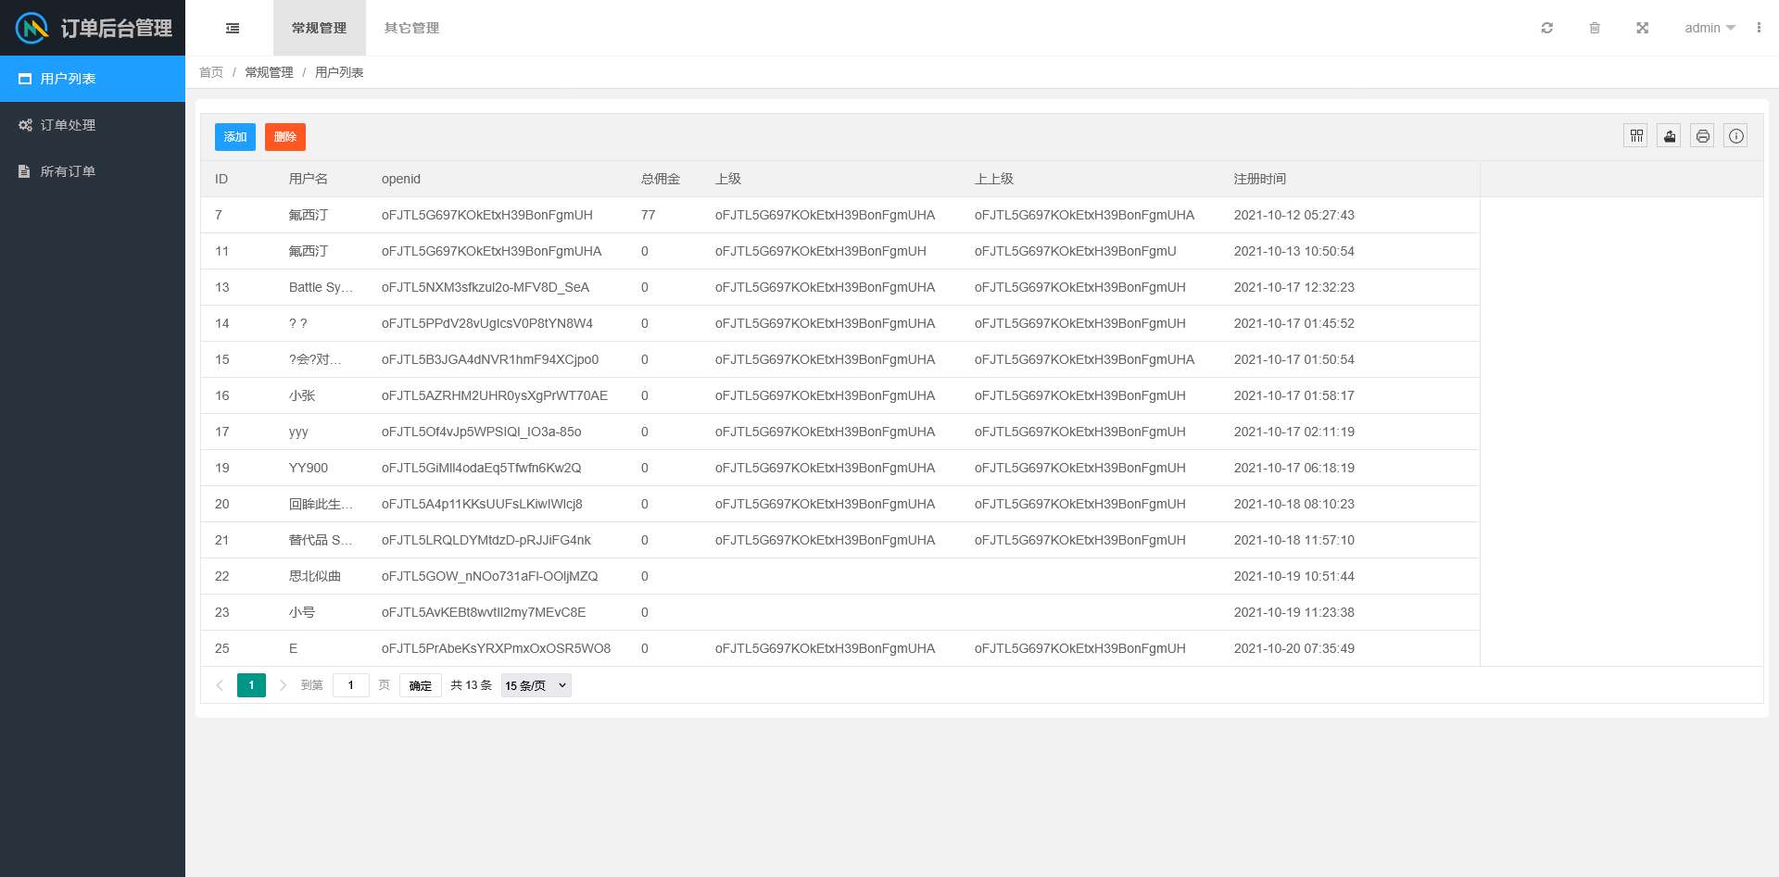Screen dimensions: 1779x877
Task: Click the red 删除 button
Action: (285, 137)
